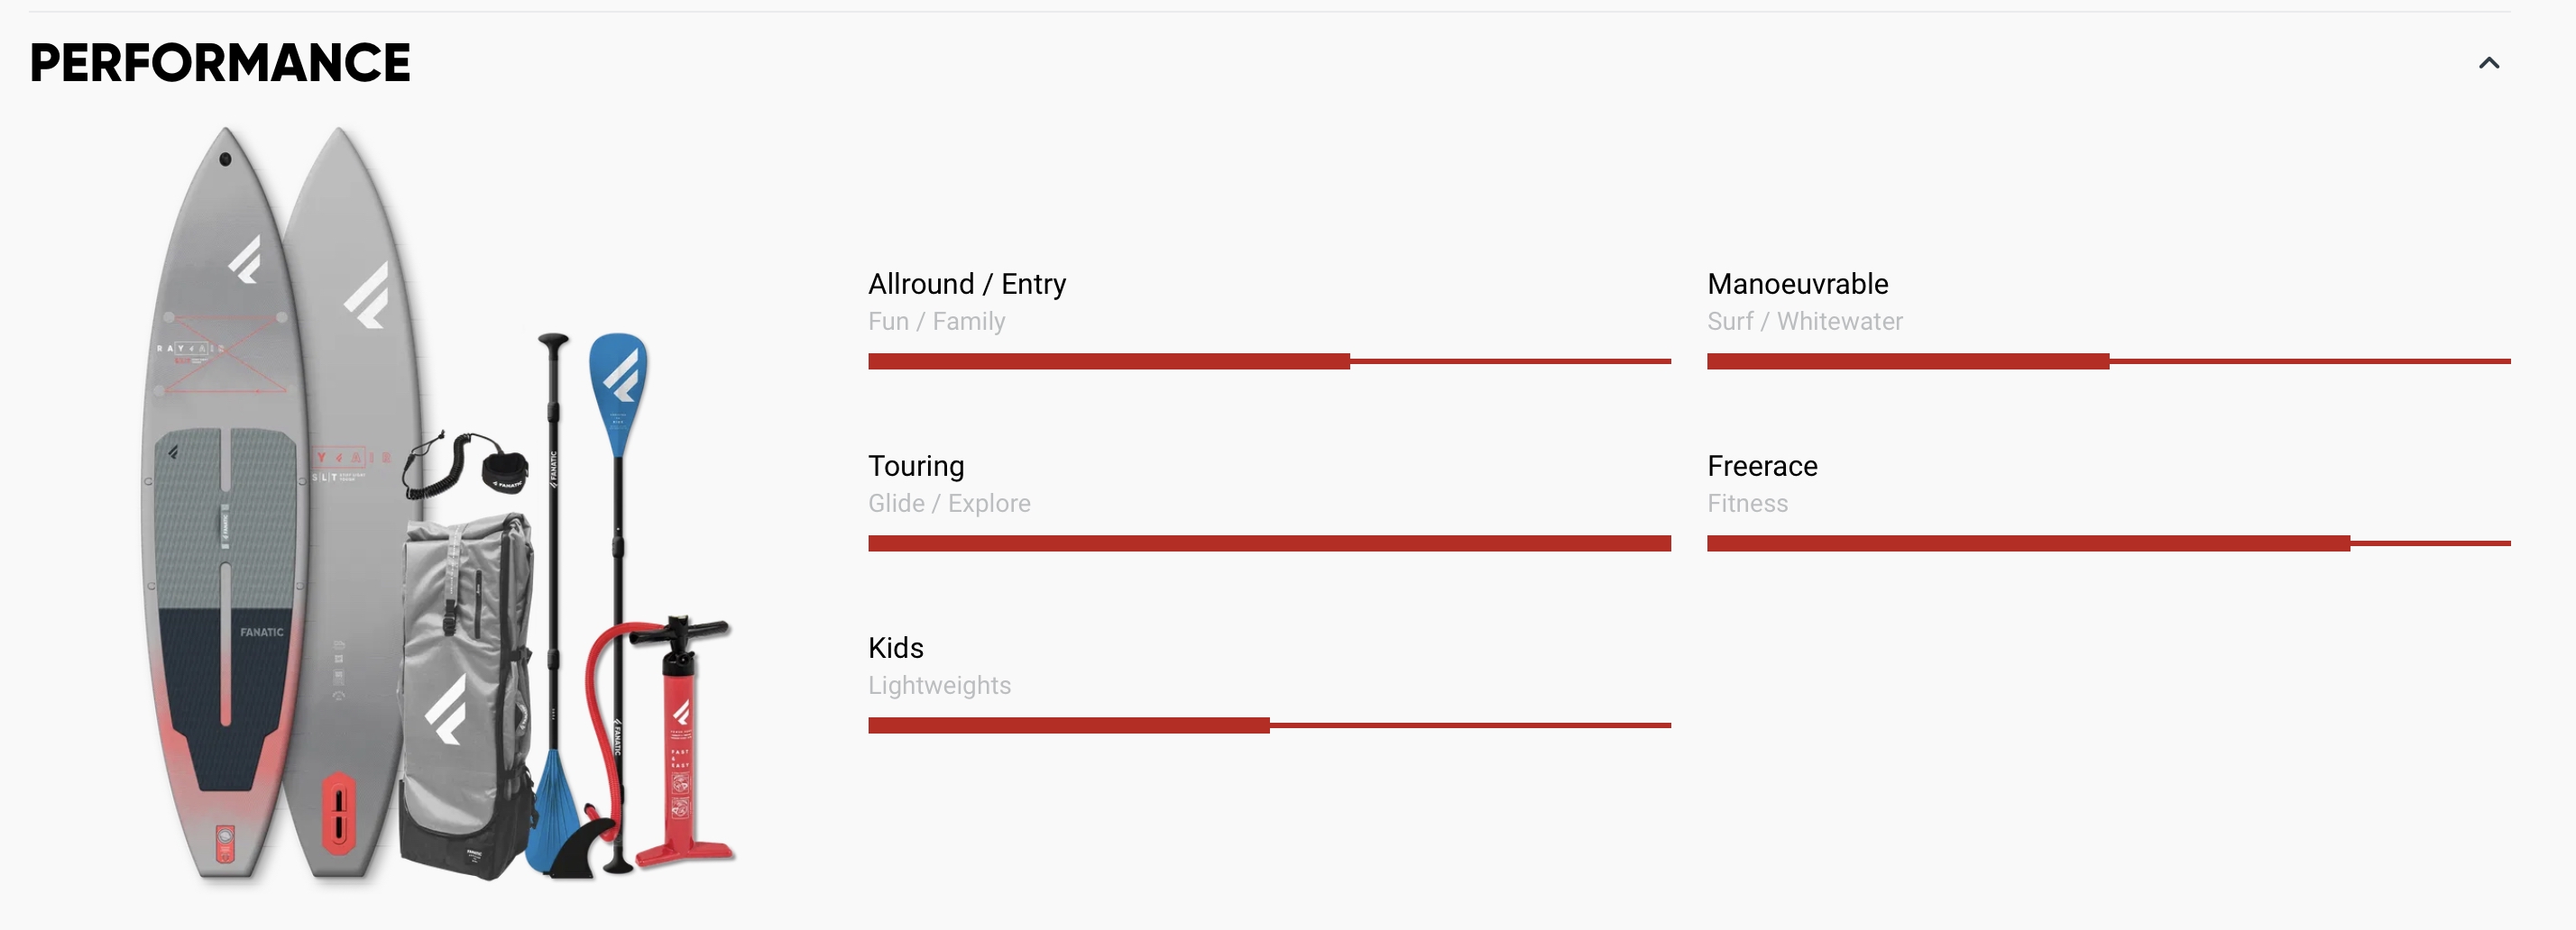Collapse the Performance section chevron
The image size is (2576, 930).
point(2489,63)
